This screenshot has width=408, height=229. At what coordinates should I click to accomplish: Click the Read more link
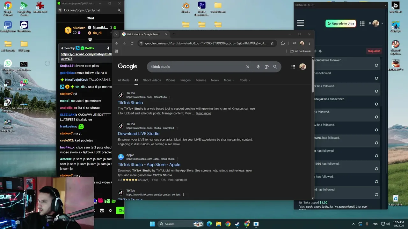204,113
